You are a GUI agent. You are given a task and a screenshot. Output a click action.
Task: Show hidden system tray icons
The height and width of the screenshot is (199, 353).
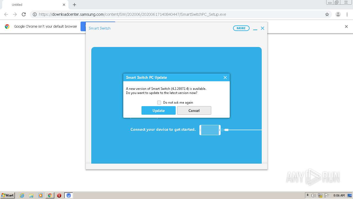pyautogui.click(x=308, y=195)
